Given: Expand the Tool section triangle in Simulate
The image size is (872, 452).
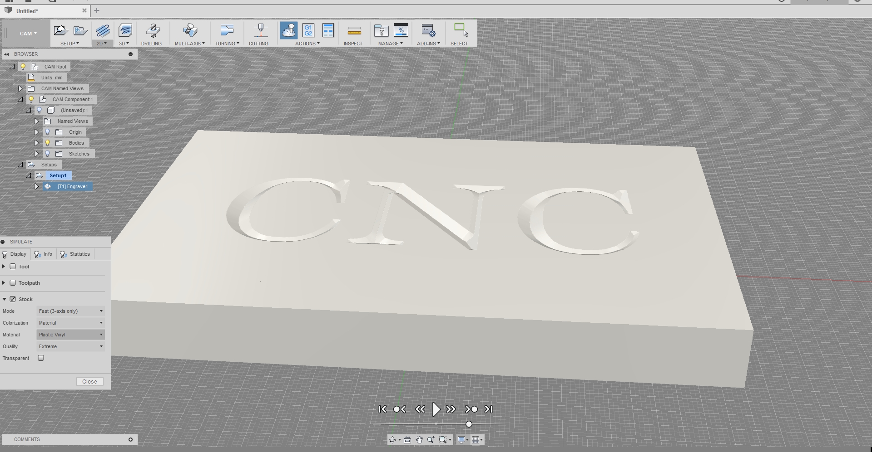Looking at the screenshot, I should click(4, 267).
